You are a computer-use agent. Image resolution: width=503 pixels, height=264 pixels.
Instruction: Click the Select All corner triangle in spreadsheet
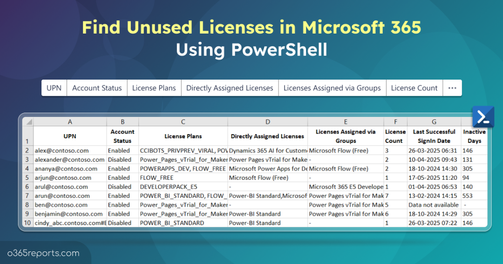pos(29,122)
